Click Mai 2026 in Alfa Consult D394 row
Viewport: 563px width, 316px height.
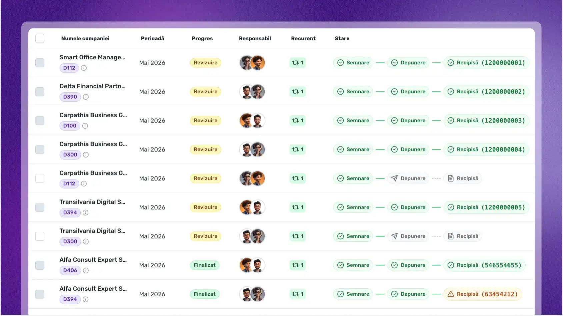coord(152,294)
